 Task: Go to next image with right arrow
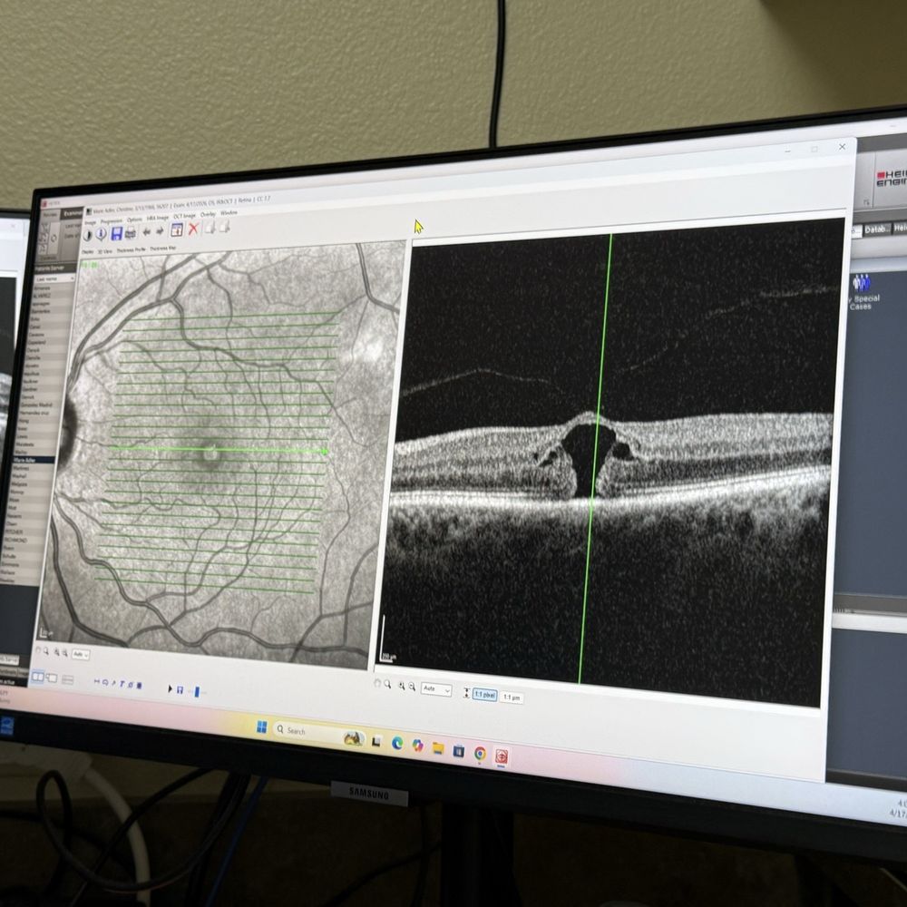(160, 230)
